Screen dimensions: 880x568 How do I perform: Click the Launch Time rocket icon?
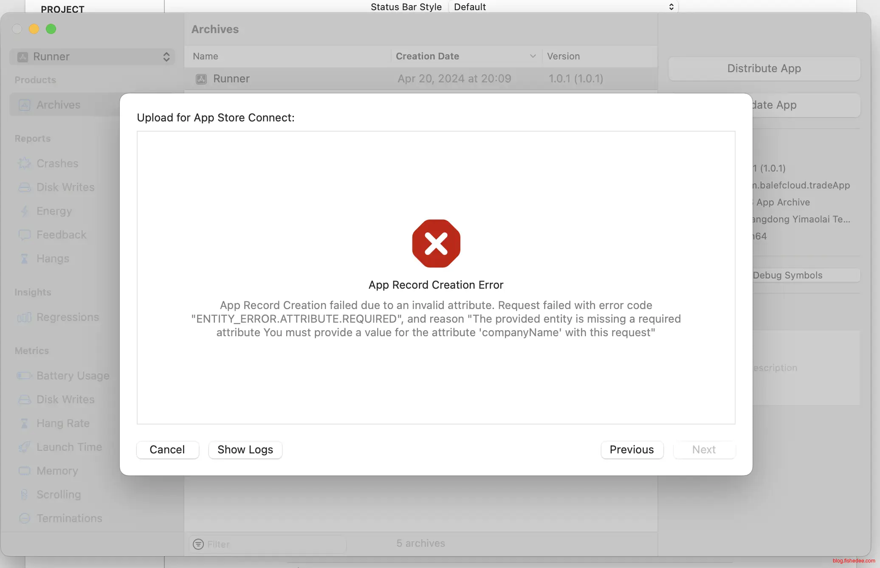pyautogui.click(x=25, y=447)
